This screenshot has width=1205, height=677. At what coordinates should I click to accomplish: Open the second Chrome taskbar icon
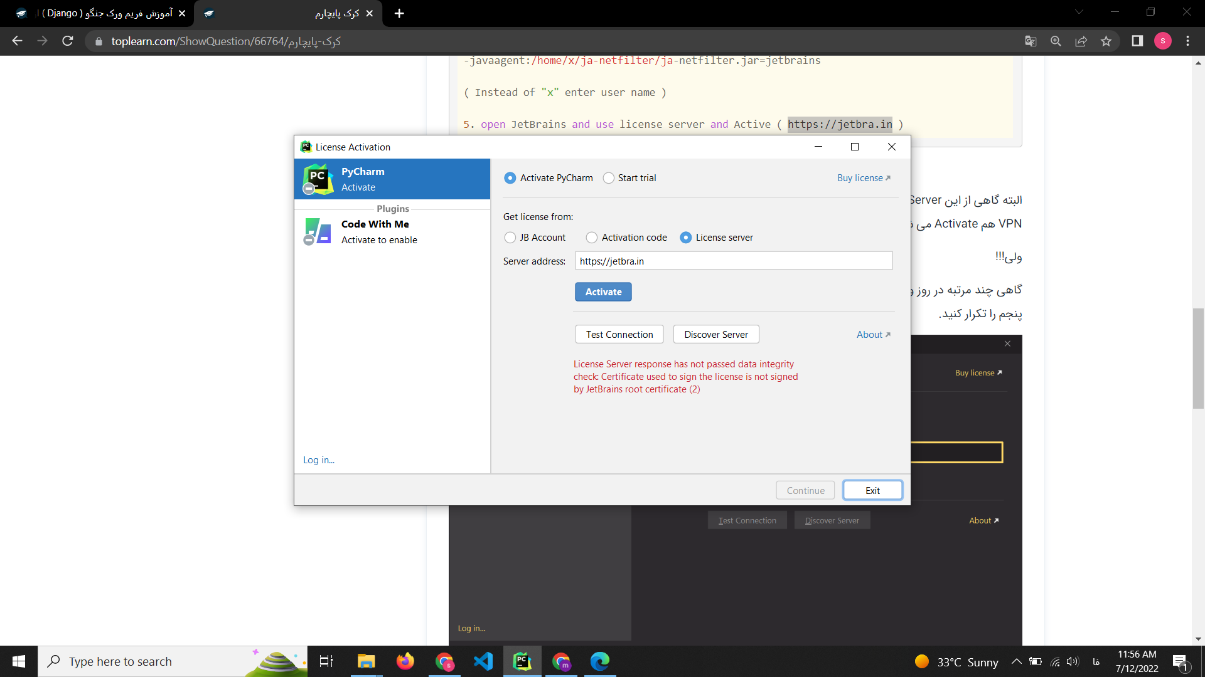pyautogui.click(x=561, y=661)
